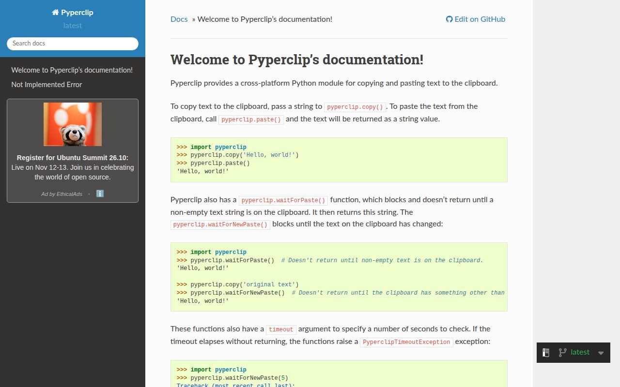Viewport: 620px width, 387px height.
Task: Open the Pyperclip home link in sidebar
Action: coord(73,13)
